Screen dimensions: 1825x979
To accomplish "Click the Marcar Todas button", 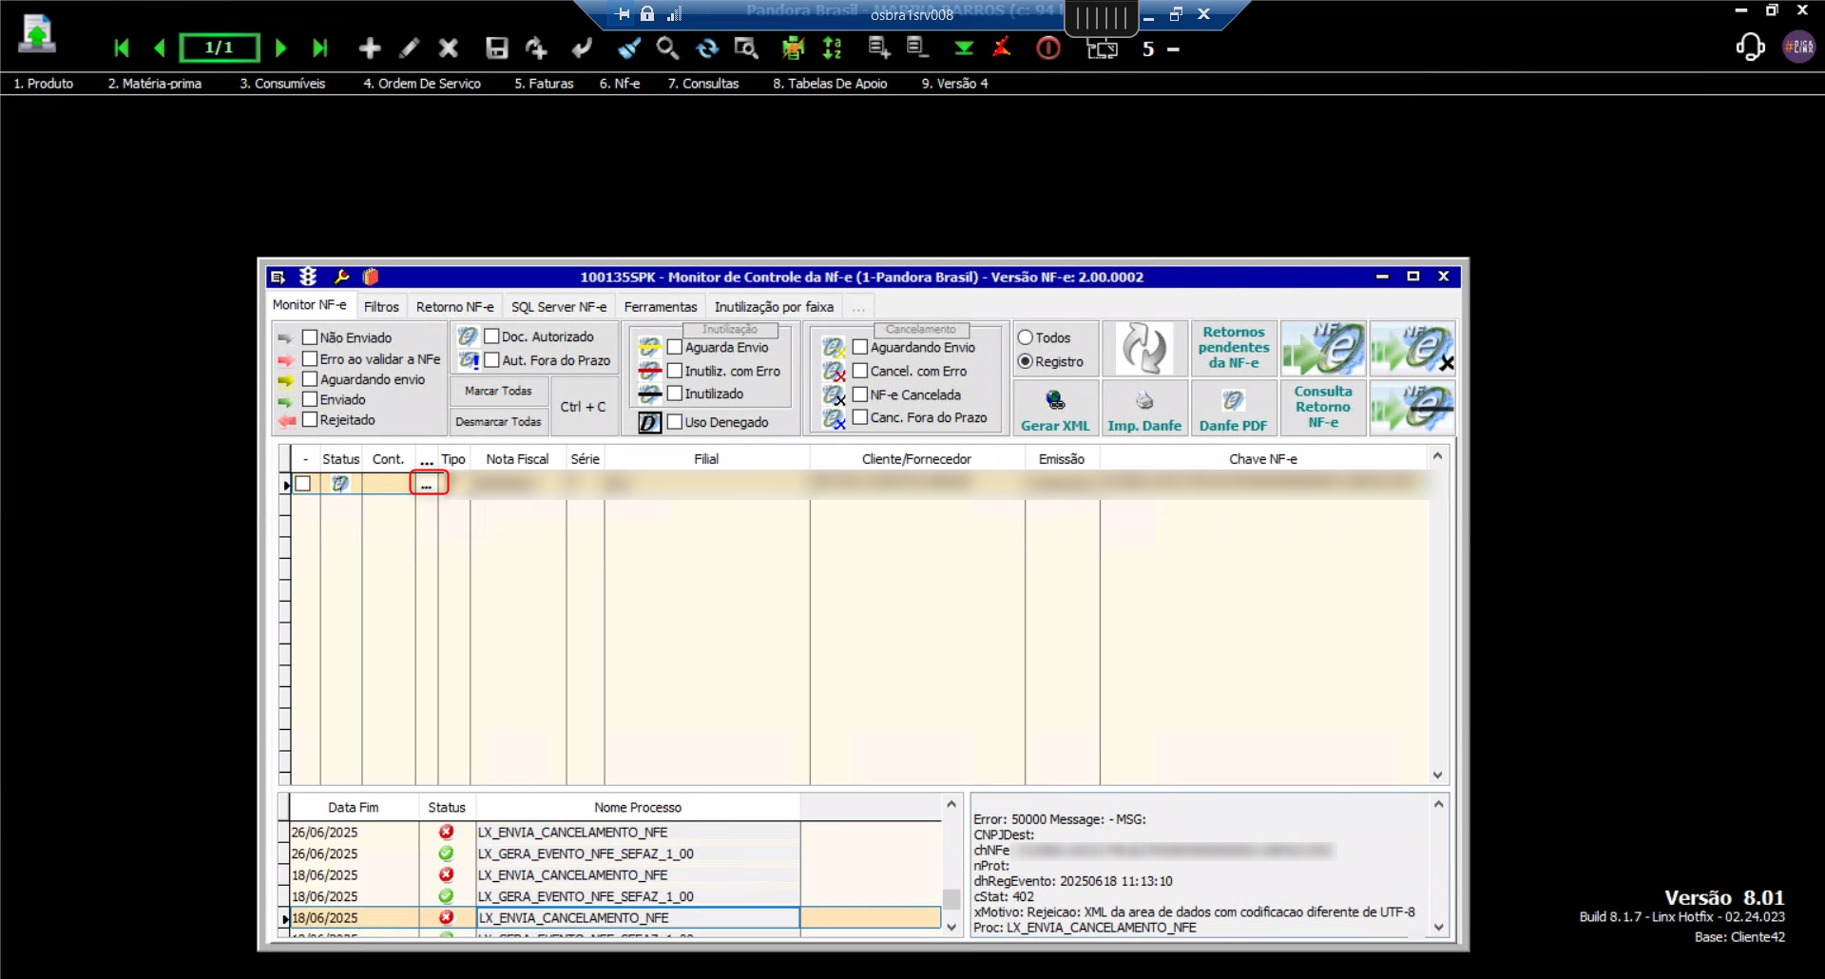I will click(x=498, y=391).
